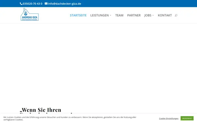Open Cookie Einstellungen link
The image size is (197, 123).
tap(169, 118)
